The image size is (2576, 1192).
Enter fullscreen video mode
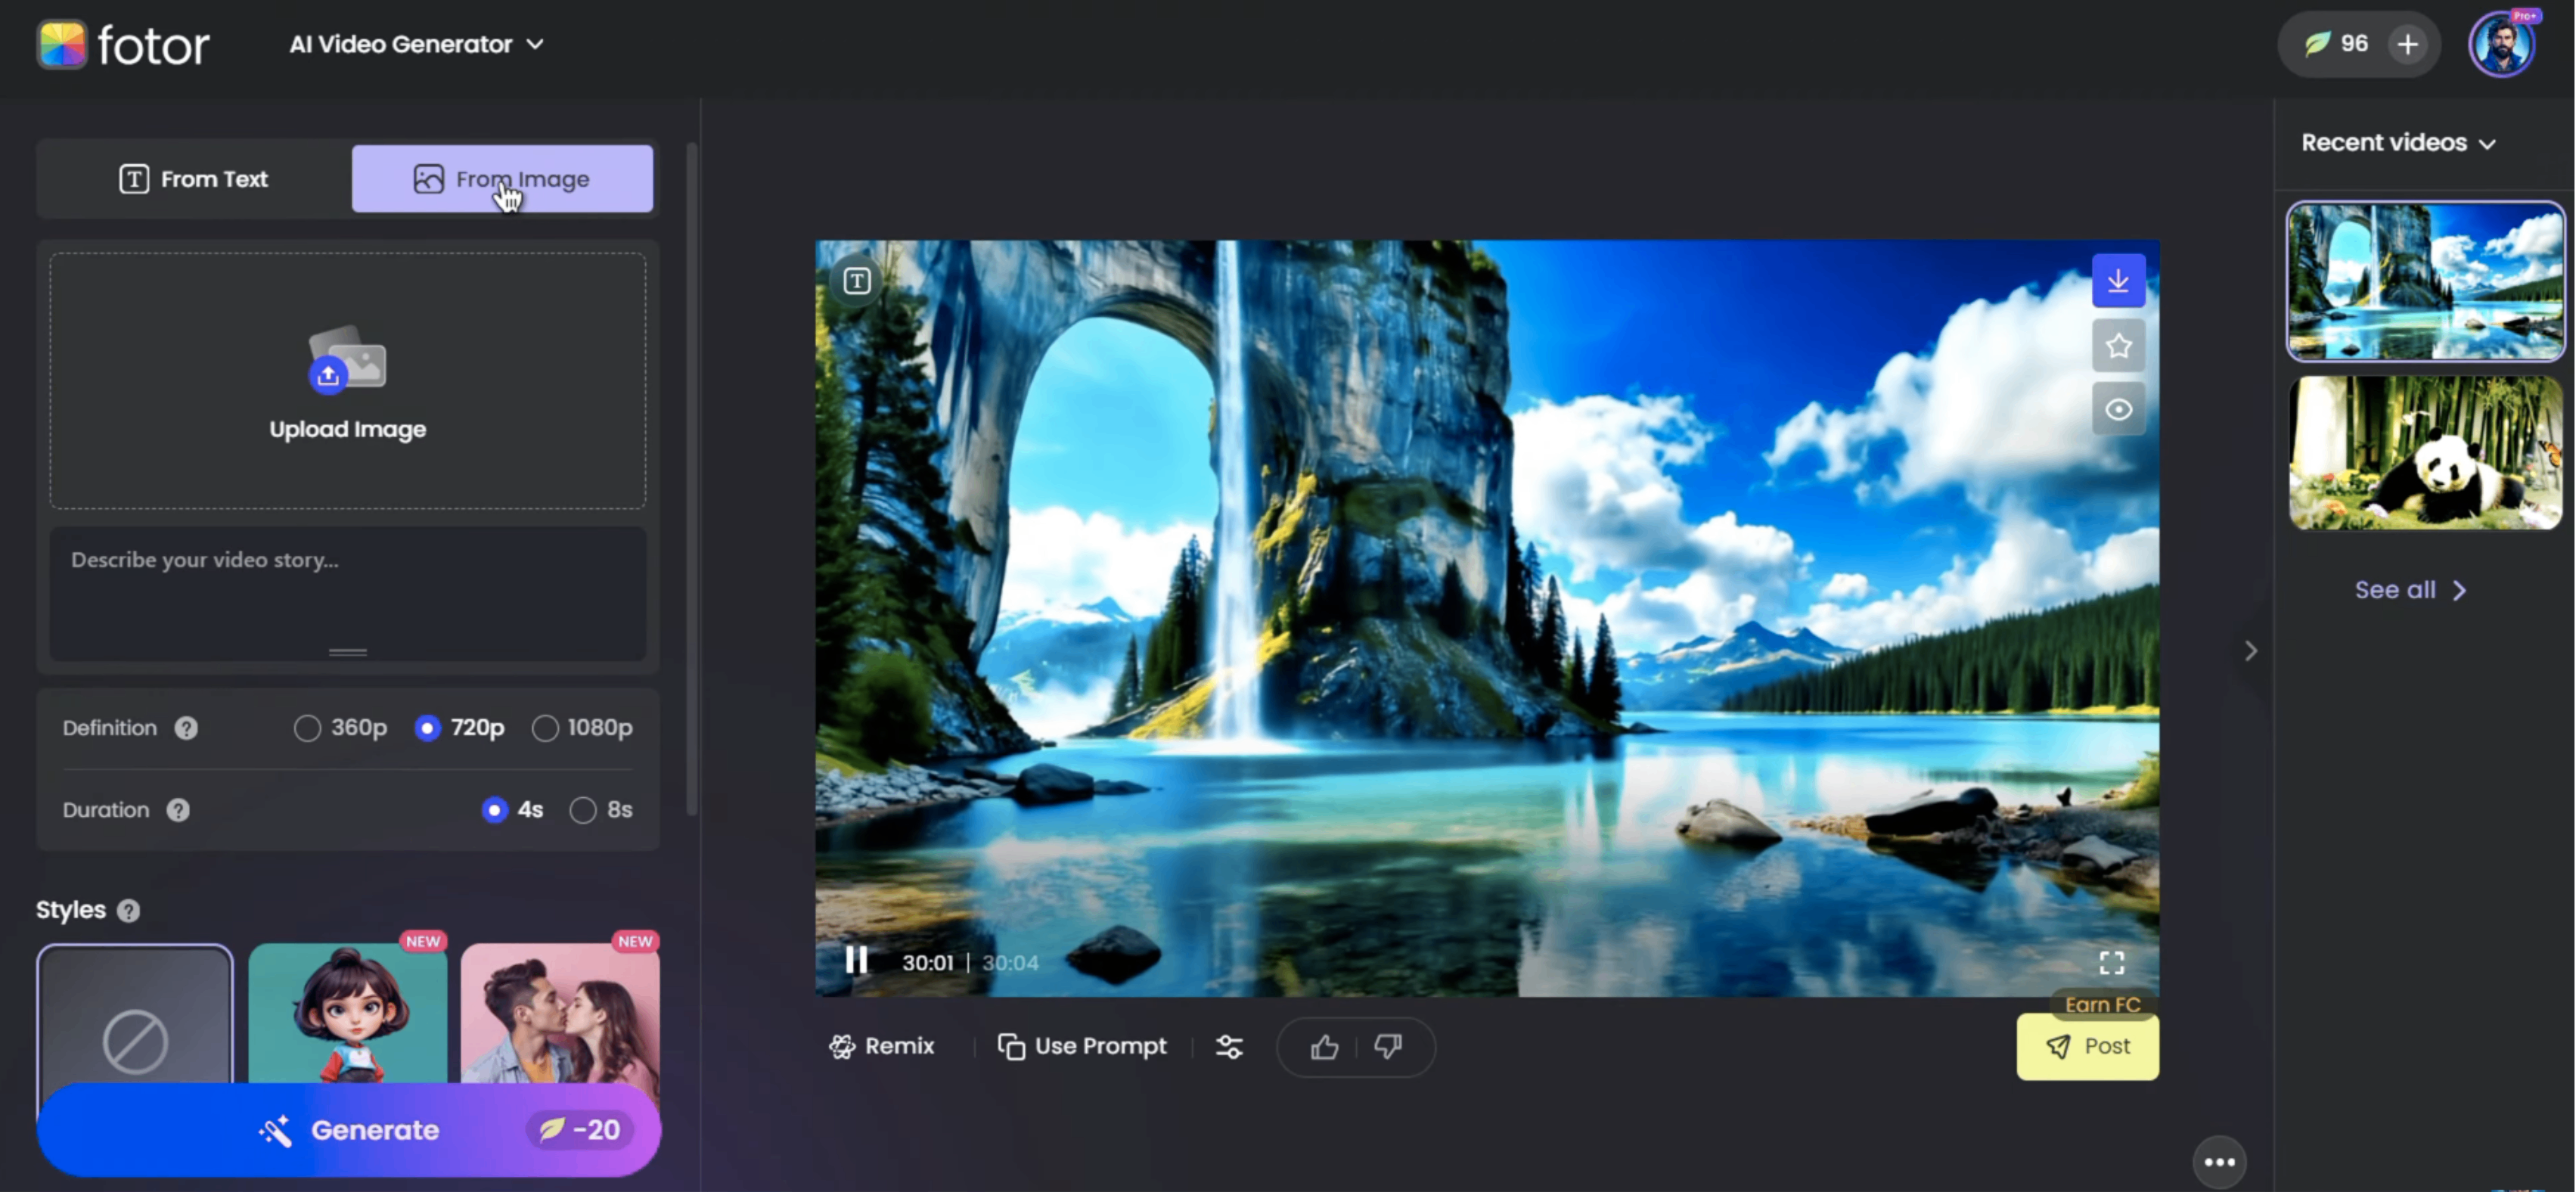point(2111,962)
